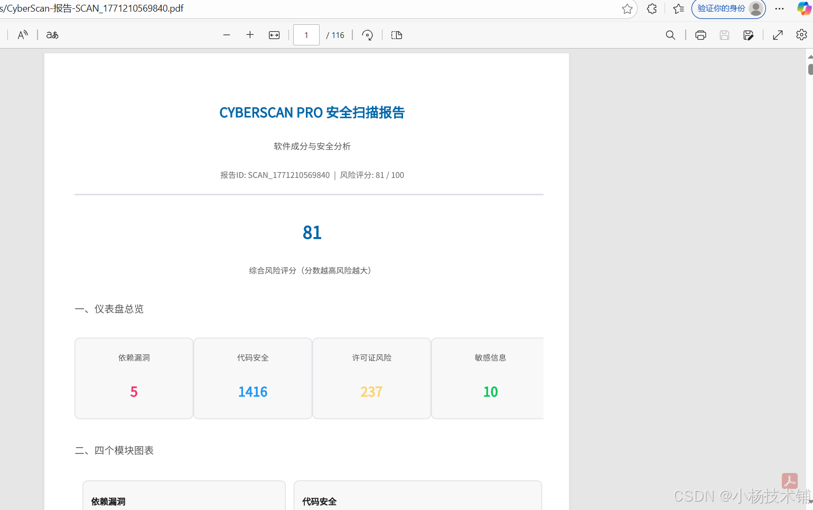Zoom out with the minus button

pyautogui.click(x=227, y=35)
